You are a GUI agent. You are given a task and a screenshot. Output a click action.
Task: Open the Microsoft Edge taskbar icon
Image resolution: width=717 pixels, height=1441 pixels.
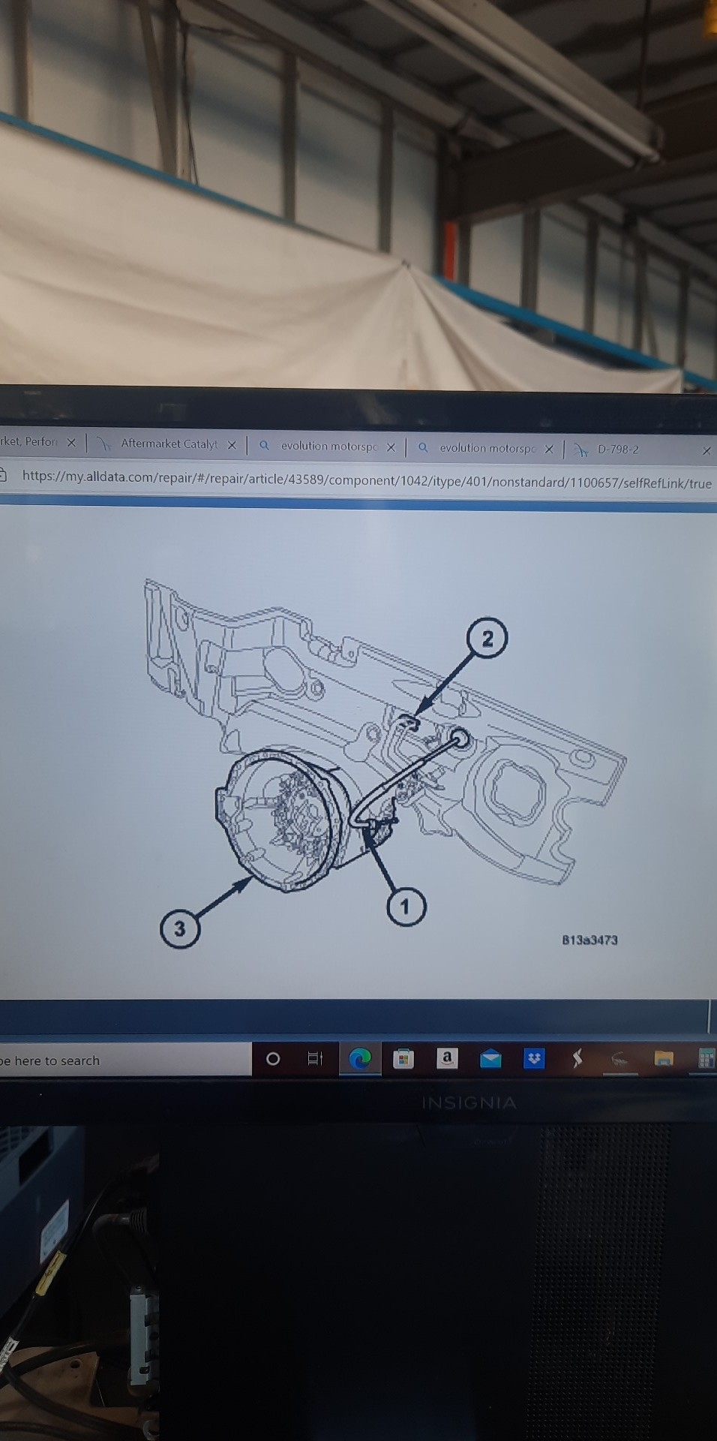(x=361, y=1059)
